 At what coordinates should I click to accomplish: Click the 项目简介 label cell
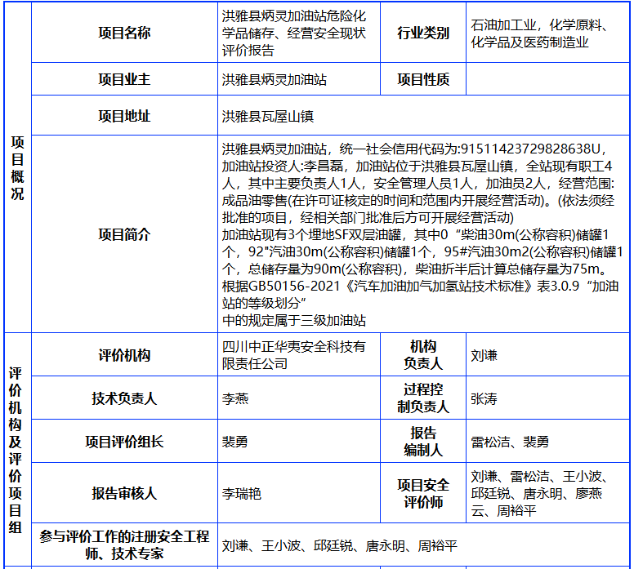click(x=124, y=234)
